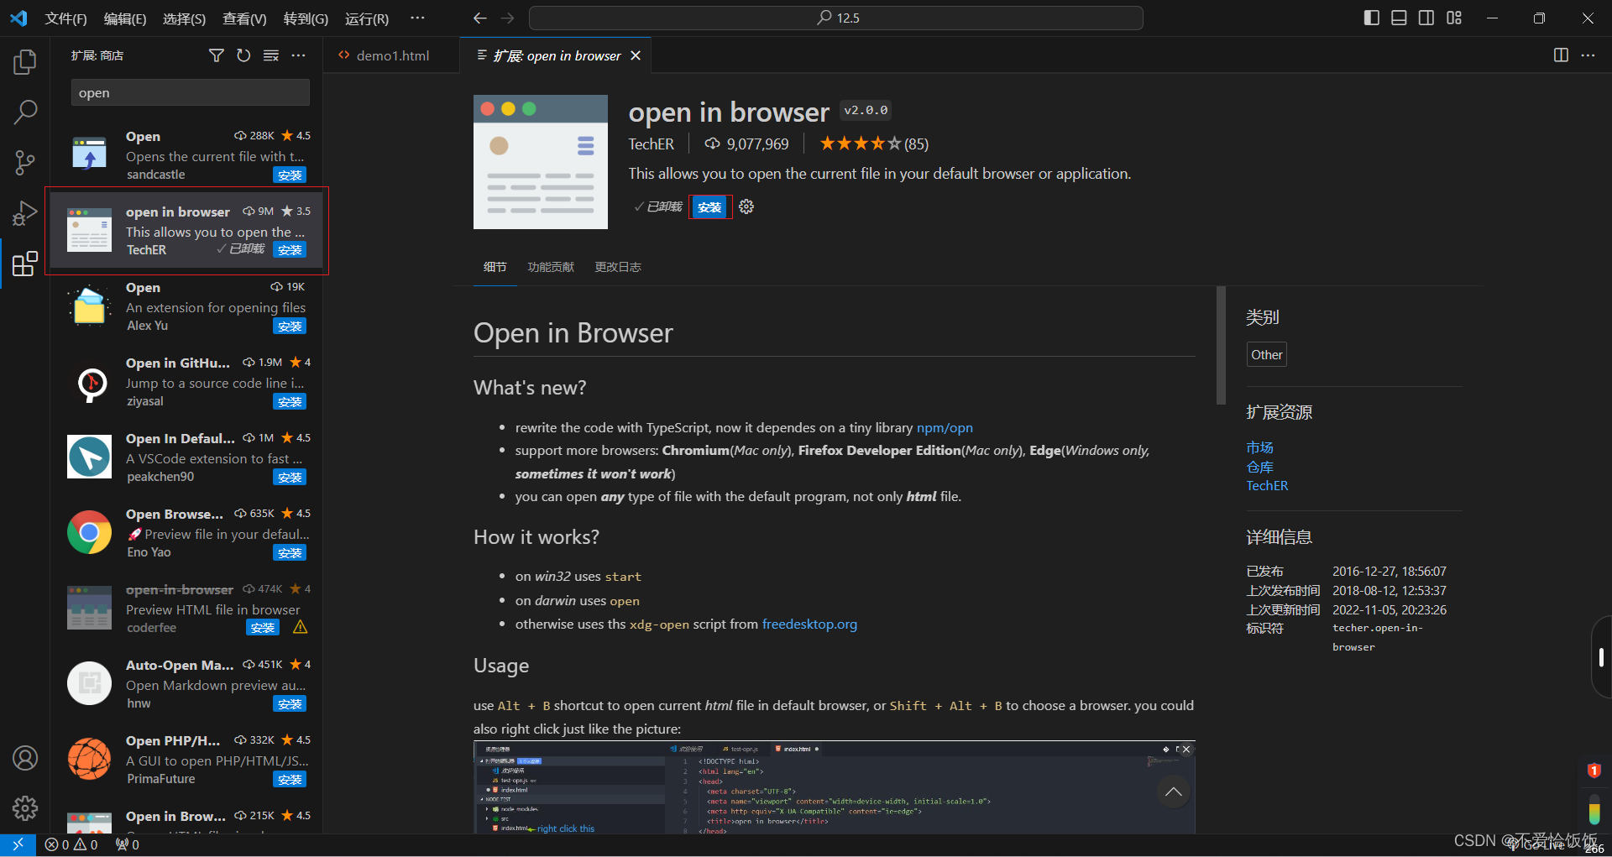This screenshot has height=857, width=1612.
Task: Click the extension search field containing open
Action: coord(191,93)
